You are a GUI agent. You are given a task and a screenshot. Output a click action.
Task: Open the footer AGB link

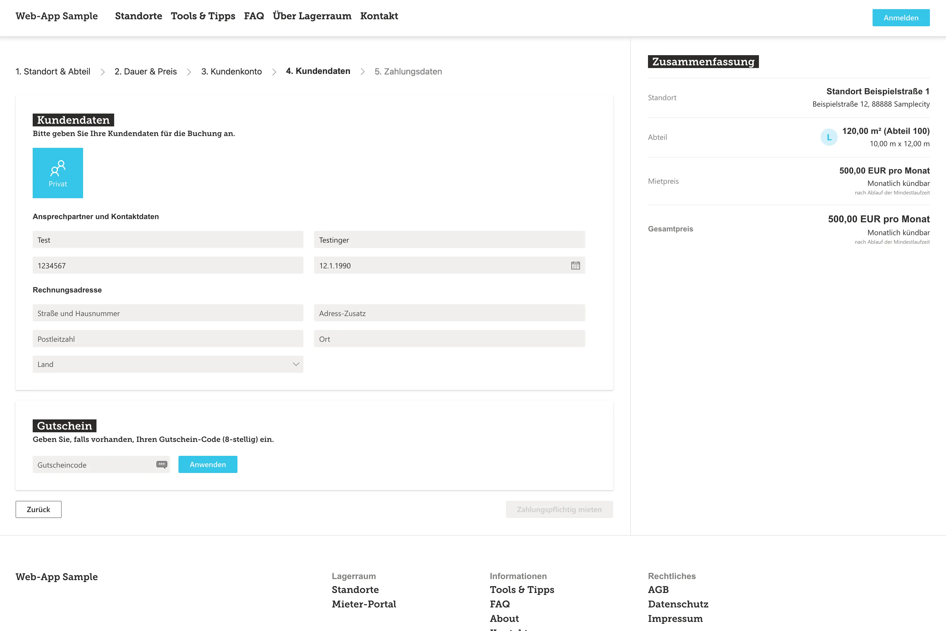pos(658,590)
